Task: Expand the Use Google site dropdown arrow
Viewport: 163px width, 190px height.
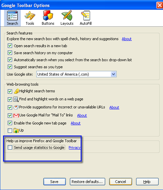Action: (x=114, y=74)
